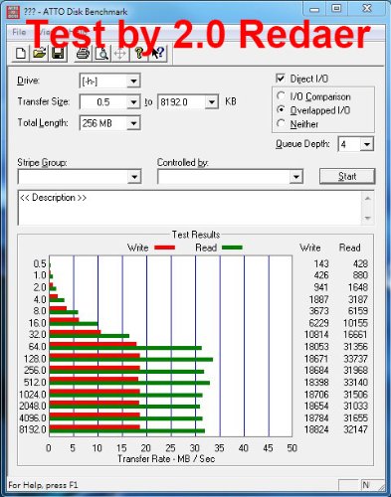The image size is (391, 497).
Task: Click the New document toolbar icon
Action: click(21, 54)
